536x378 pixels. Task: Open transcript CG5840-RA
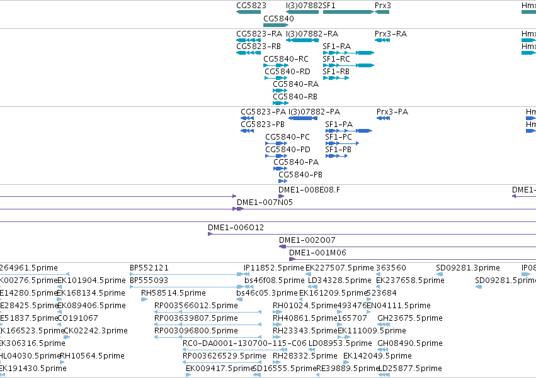click(280, 91)
